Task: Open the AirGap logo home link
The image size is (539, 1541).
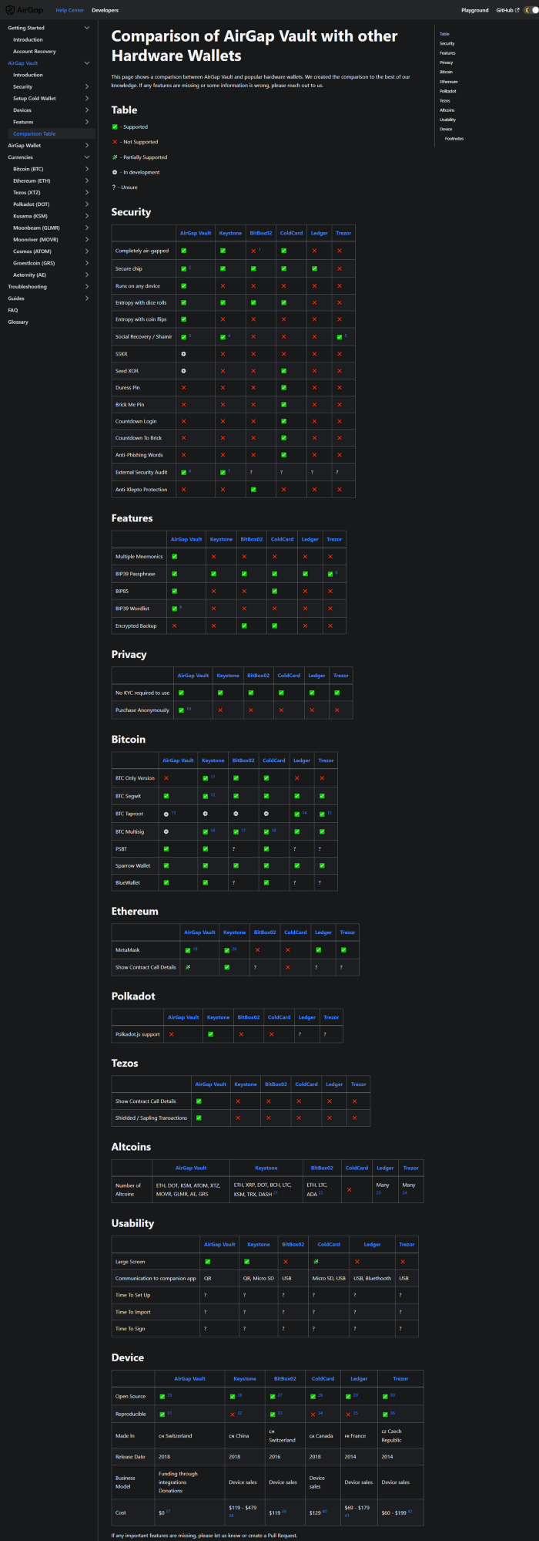Action: [25, 10]
